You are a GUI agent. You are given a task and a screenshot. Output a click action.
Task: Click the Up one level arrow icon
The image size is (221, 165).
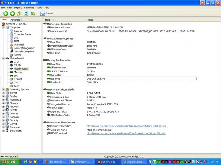click(x=19, y=14)
